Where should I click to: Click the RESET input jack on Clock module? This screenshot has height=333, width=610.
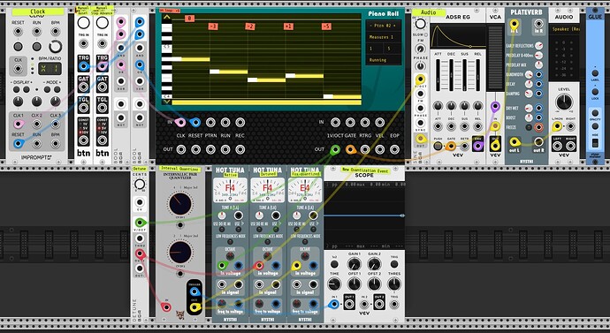[18, 32]
